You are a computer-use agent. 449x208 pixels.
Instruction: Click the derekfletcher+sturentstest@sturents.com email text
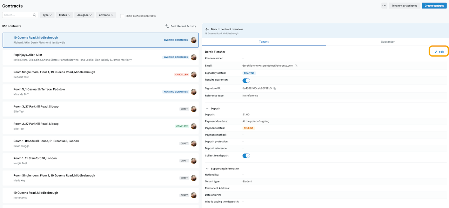(x=268, y=66)
